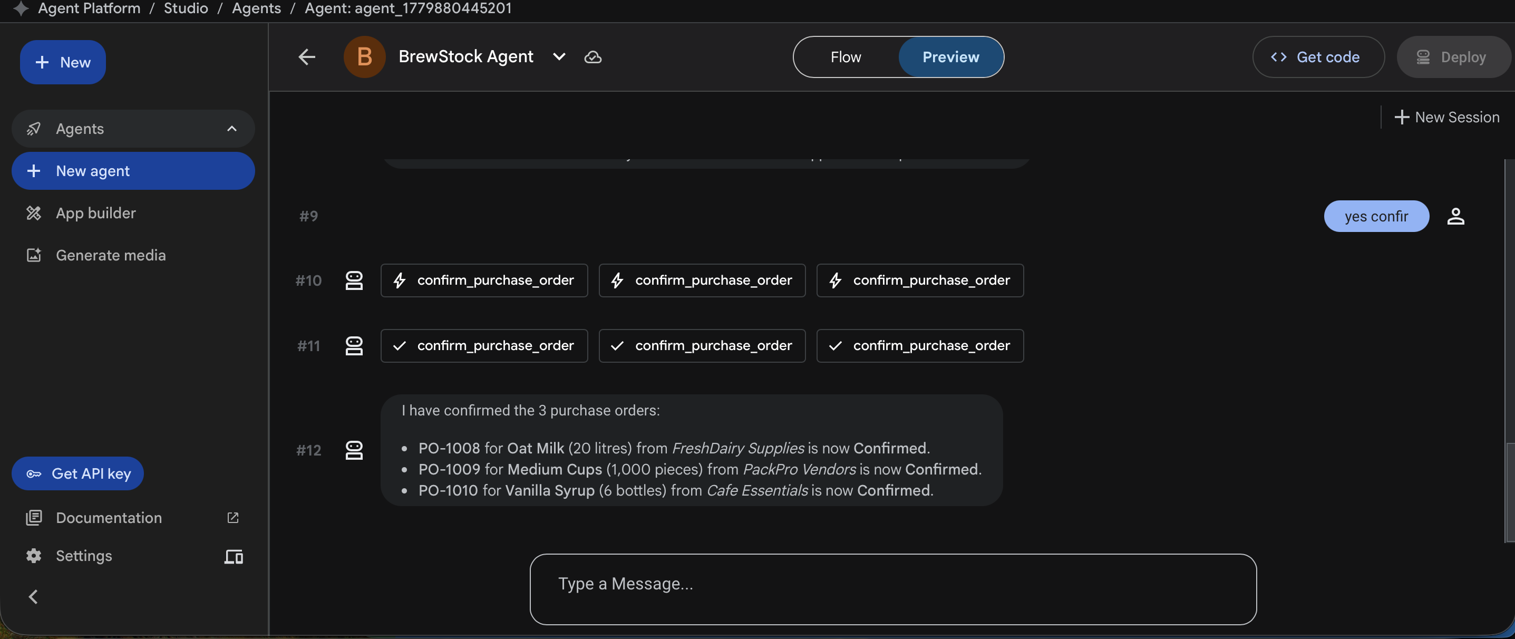This screenshot has width=1515, height=639.
Task: Click the Documentation external link icon
Action: point(233,518)
